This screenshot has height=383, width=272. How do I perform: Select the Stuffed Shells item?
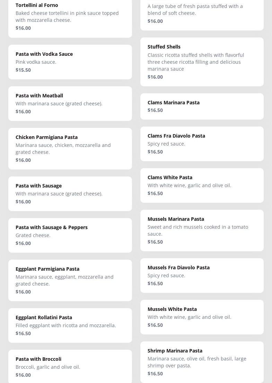tap(202, 62)
